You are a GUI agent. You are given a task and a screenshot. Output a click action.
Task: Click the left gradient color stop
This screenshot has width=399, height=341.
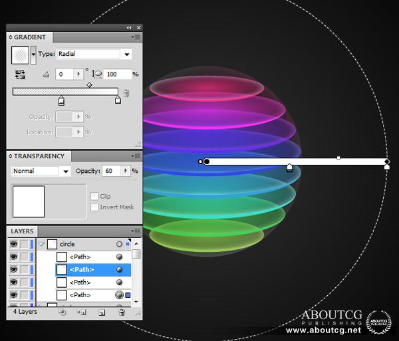[x=61, y=100]
